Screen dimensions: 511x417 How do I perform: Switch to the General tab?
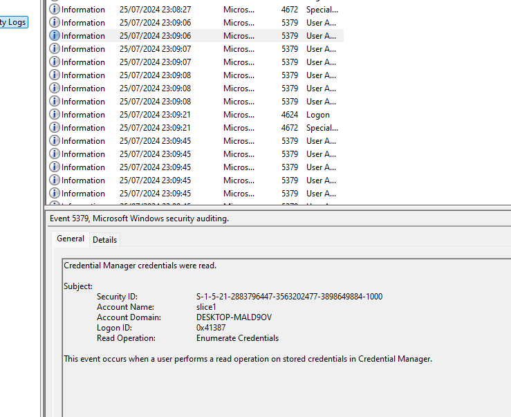click(x=71, y=239)
